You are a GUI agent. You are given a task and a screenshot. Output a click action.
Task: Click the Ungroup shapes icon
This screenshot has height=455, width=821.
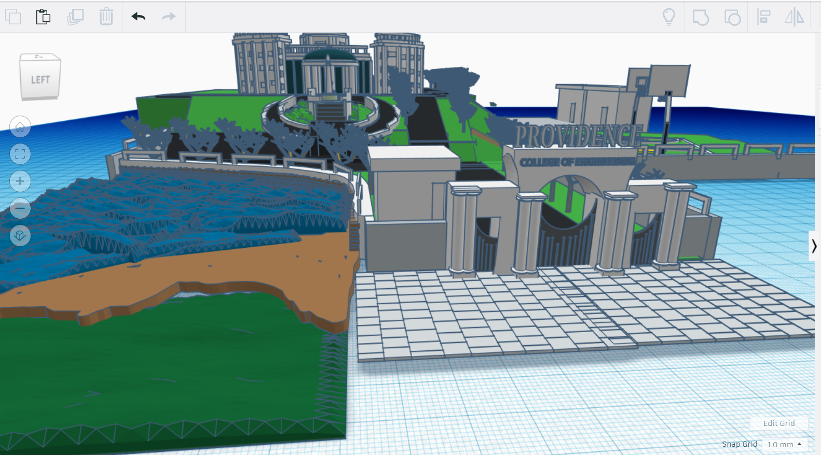coord(732,17)
